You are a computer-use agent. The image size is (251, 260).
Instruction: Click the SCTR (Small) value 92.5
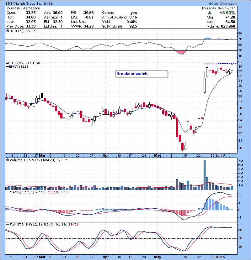click(133, 26)
